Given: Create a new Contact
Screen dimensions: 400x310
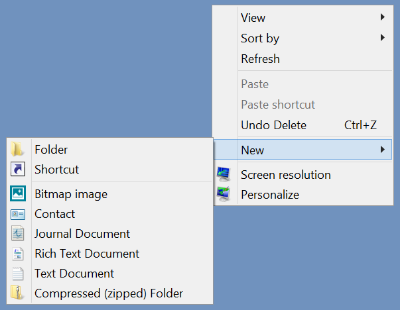Looking at the screenshot, I should [110, 214].
